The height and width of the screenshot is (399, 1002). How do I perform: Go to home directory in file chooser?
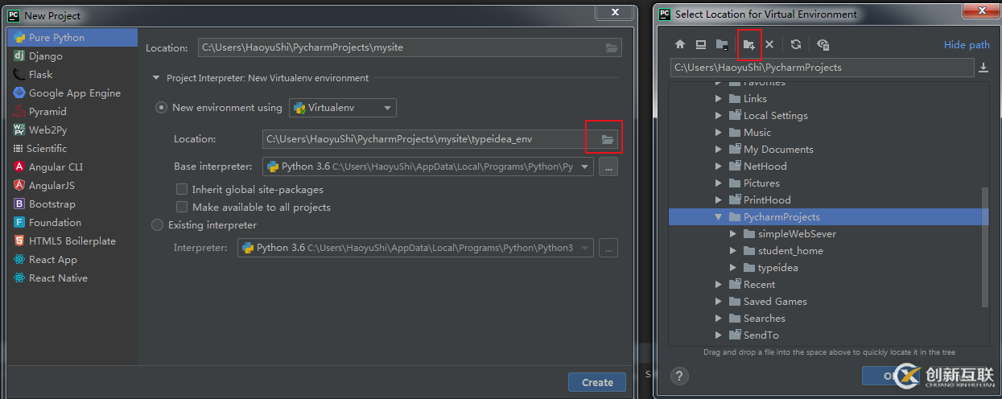pos(680,45)
